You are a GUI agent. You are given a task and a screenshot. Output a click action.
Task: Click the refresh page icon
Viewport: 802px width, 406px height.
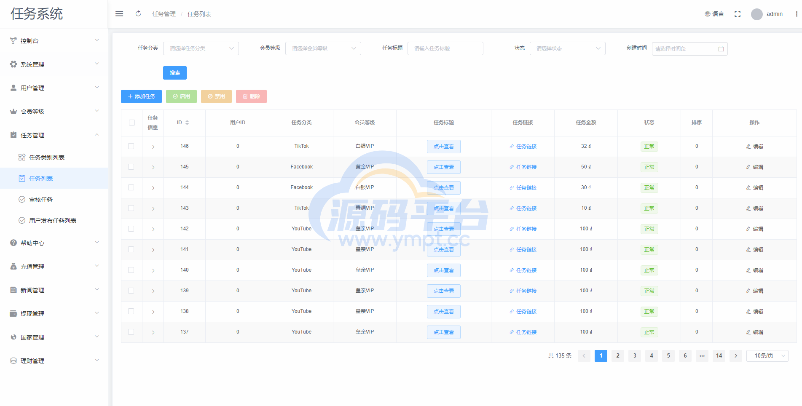pos(138,14)
